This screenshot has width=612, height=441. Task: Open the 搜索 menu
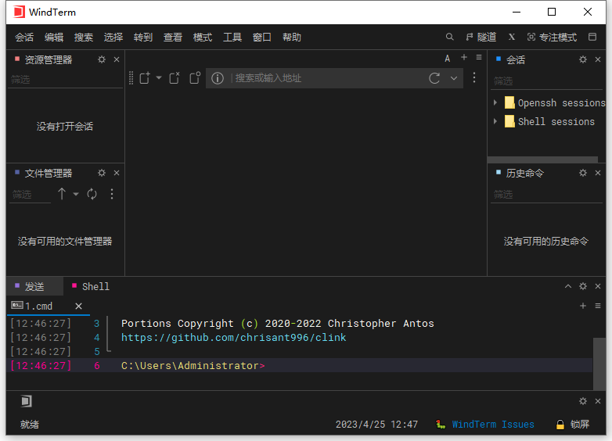(x=84, y=38)
